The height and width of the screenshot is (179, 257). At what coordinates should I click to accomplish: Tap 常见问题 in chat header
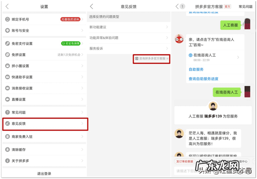(x=245, y=6)
